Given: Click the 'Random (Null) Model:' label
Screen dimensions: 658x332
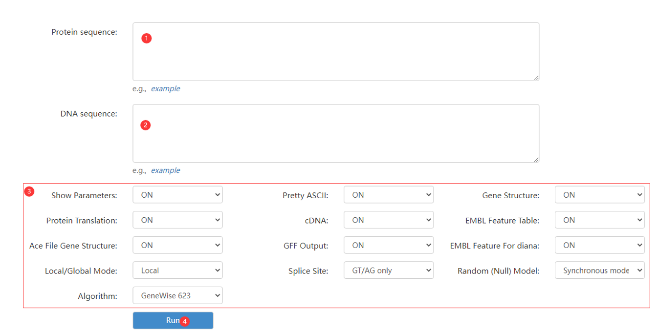Looking at the screenshot, I should pyautogui.click(x=499, y=271).
